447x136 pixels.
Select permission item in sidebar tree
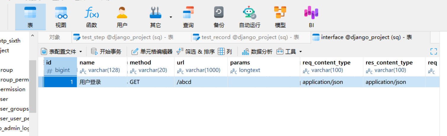click(13, 89)
